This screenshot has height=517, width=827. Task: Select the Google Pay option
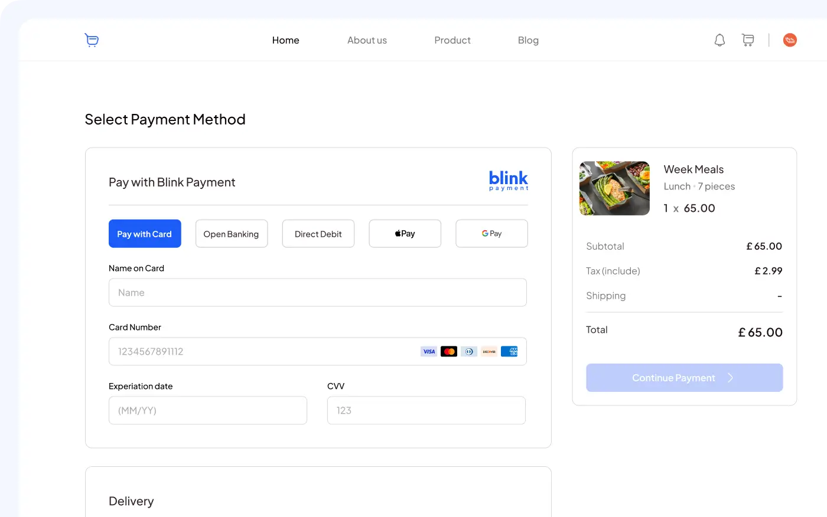(x=491, y=234)
